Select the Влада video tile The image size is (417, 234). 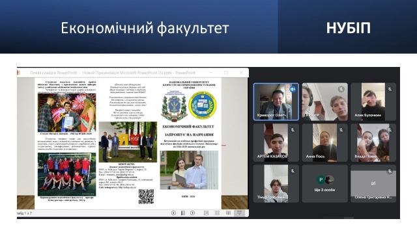pos(373,143)
